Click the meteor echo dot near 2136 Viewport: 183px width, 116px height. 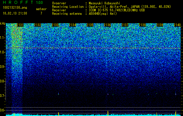(x=108, y=94)
